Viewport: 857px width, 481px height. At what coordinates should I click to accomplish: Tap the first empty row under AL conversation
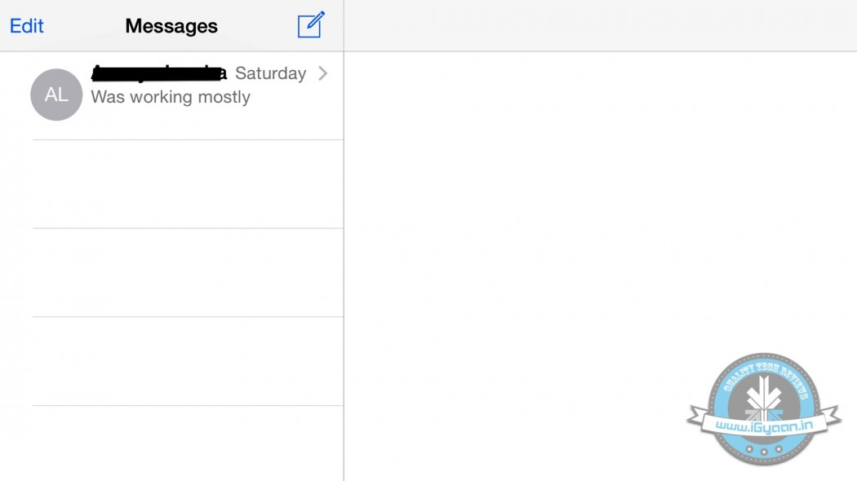pos(188,184)
